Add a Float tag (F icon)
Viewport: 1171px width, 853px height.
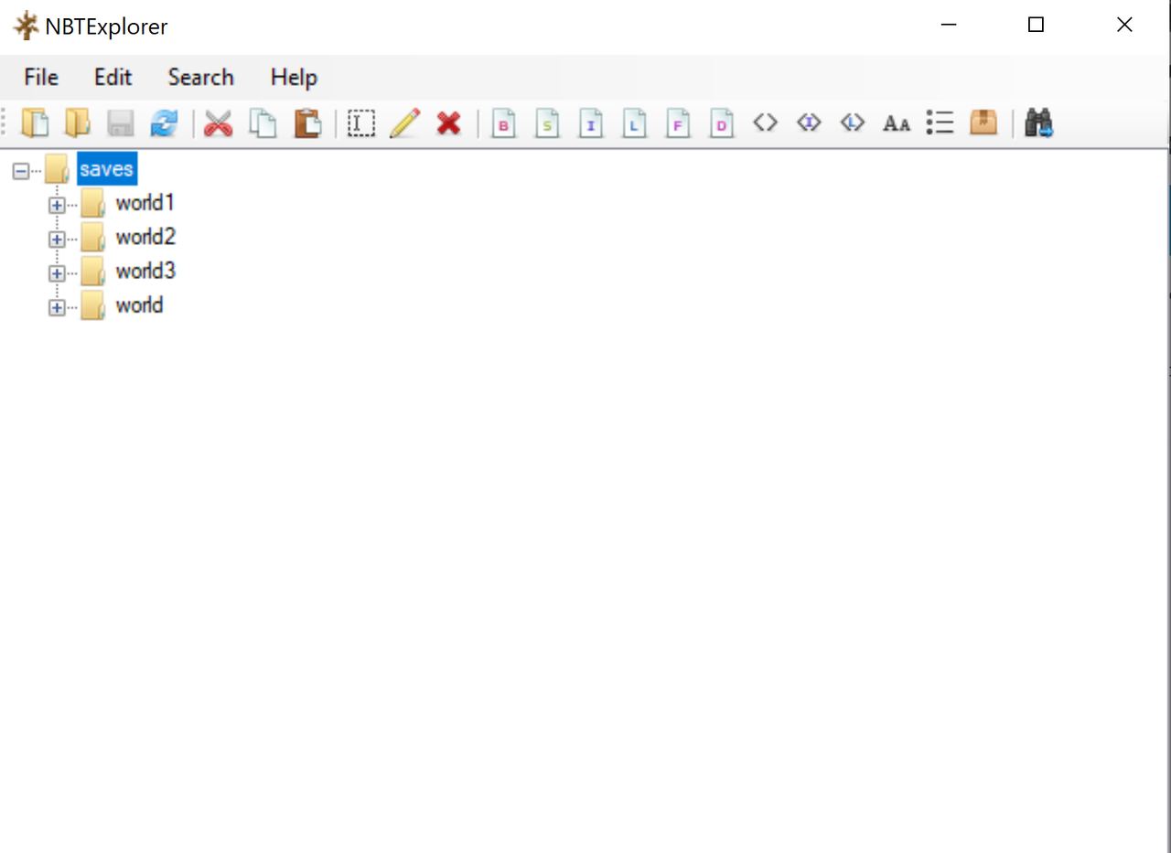click(678, 123)
